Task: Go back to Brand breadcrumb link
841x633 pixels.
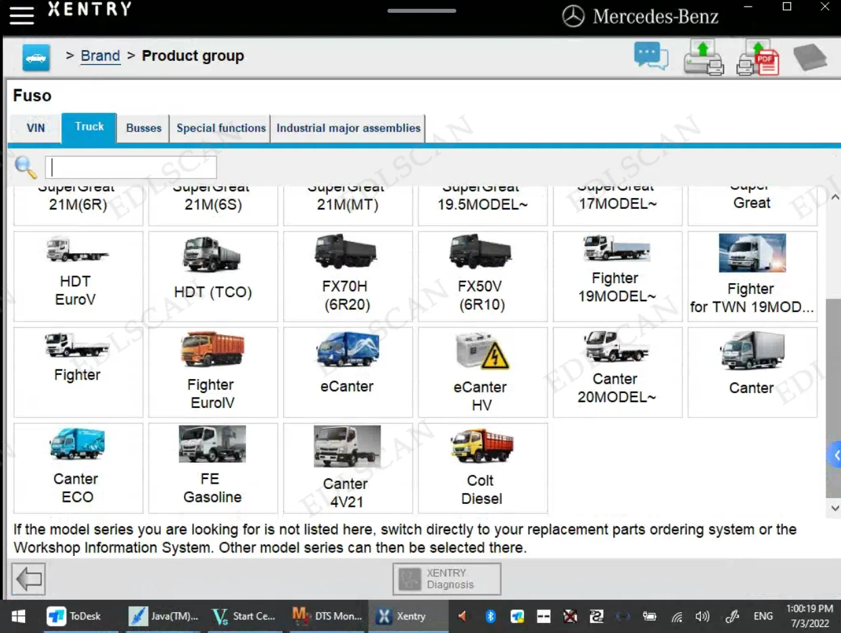Action: pos(100,56)
